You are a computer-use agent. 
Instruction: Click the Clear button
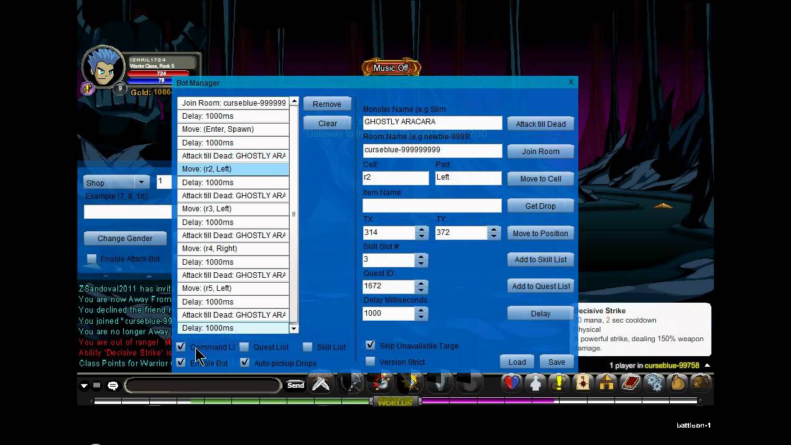[x=327, y=123]
